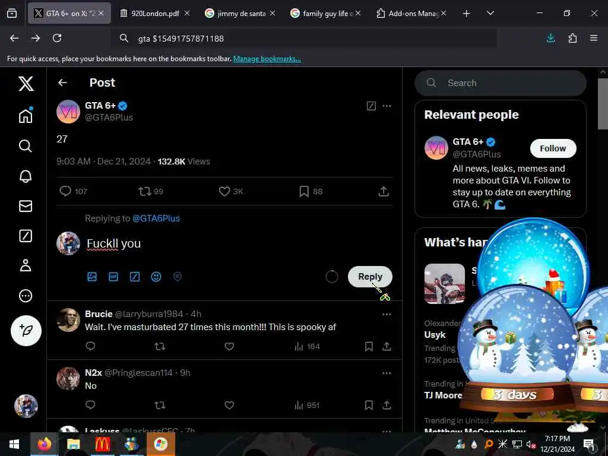Open the X logo home link
Screen dimensions: 608x456
[26, 83]
